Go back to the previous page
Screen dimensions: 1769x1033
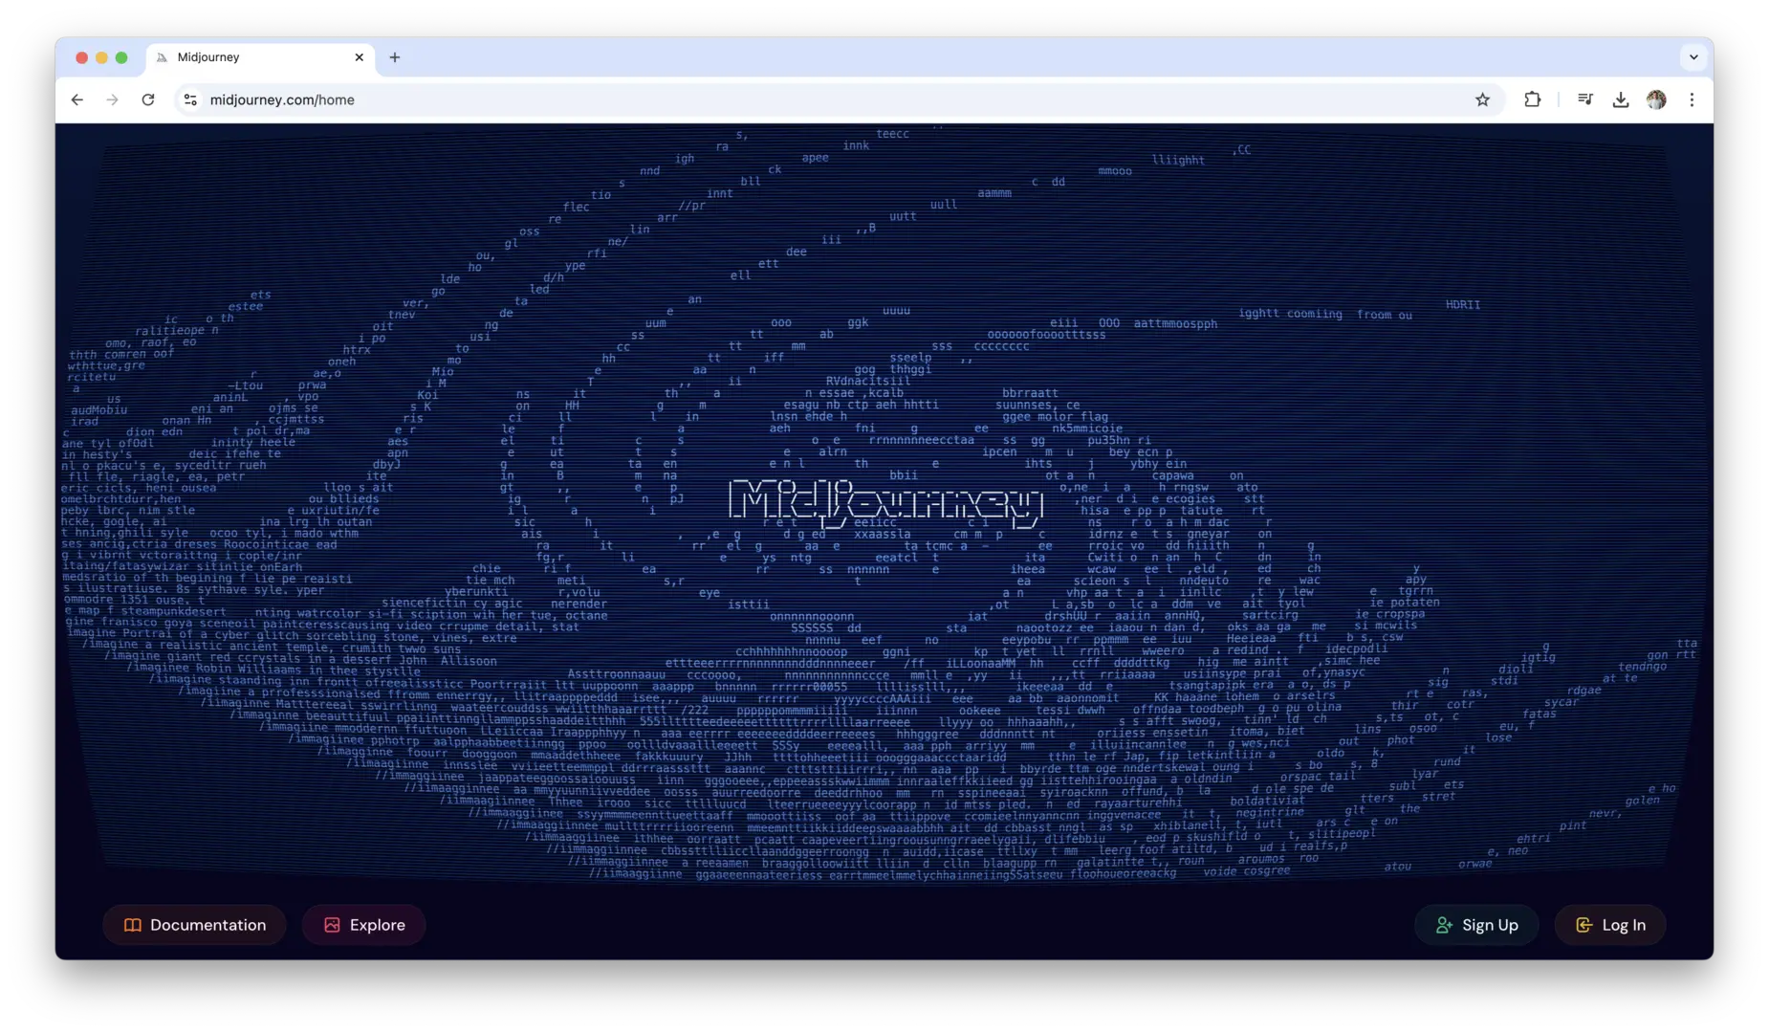point(77,99)
